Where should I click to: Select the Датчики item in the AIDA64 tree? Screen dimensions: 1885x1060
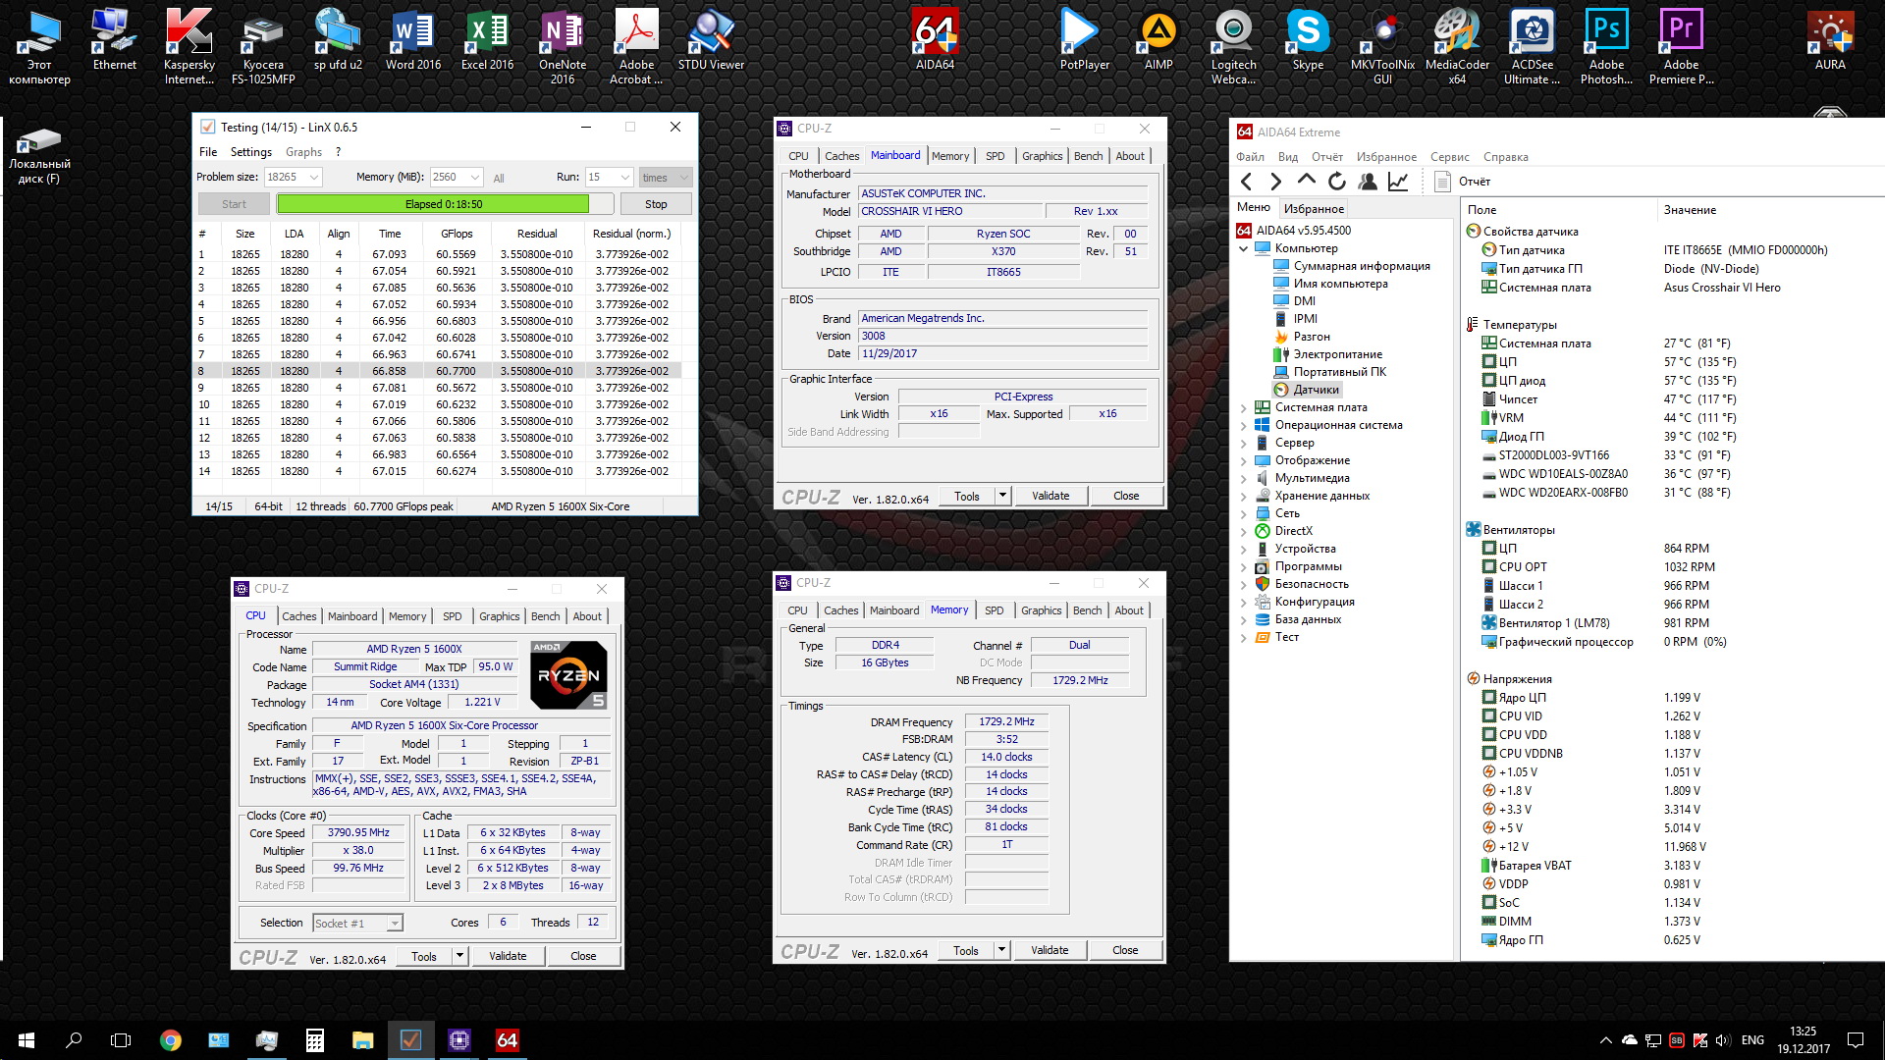pyautogui.click(x=1316, y=390)
